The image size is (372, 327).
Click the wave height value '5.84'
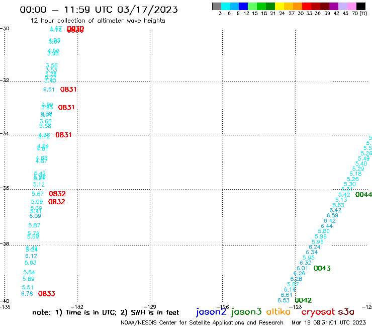[29, 272]
